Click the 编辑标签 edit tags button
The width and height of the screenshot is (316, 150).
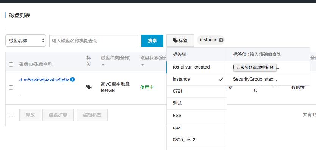coord(92,115)
